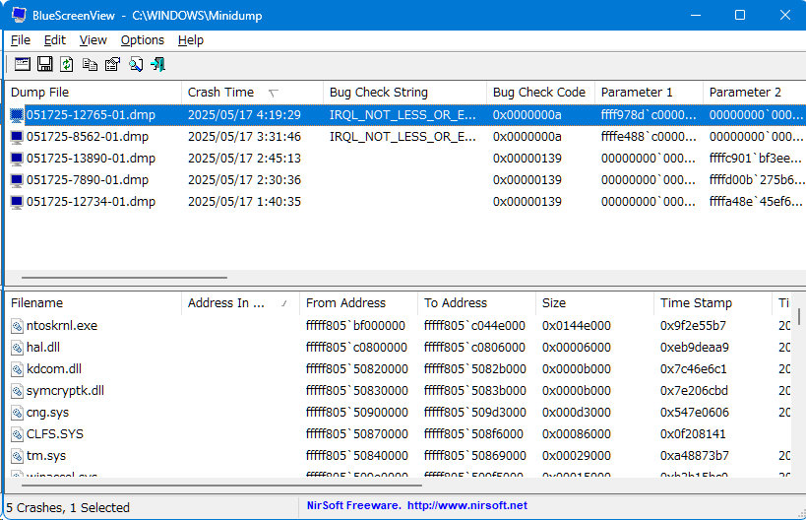The image size is (806, 520).
Task: Sort by the Filename column header
Action: 93,303
